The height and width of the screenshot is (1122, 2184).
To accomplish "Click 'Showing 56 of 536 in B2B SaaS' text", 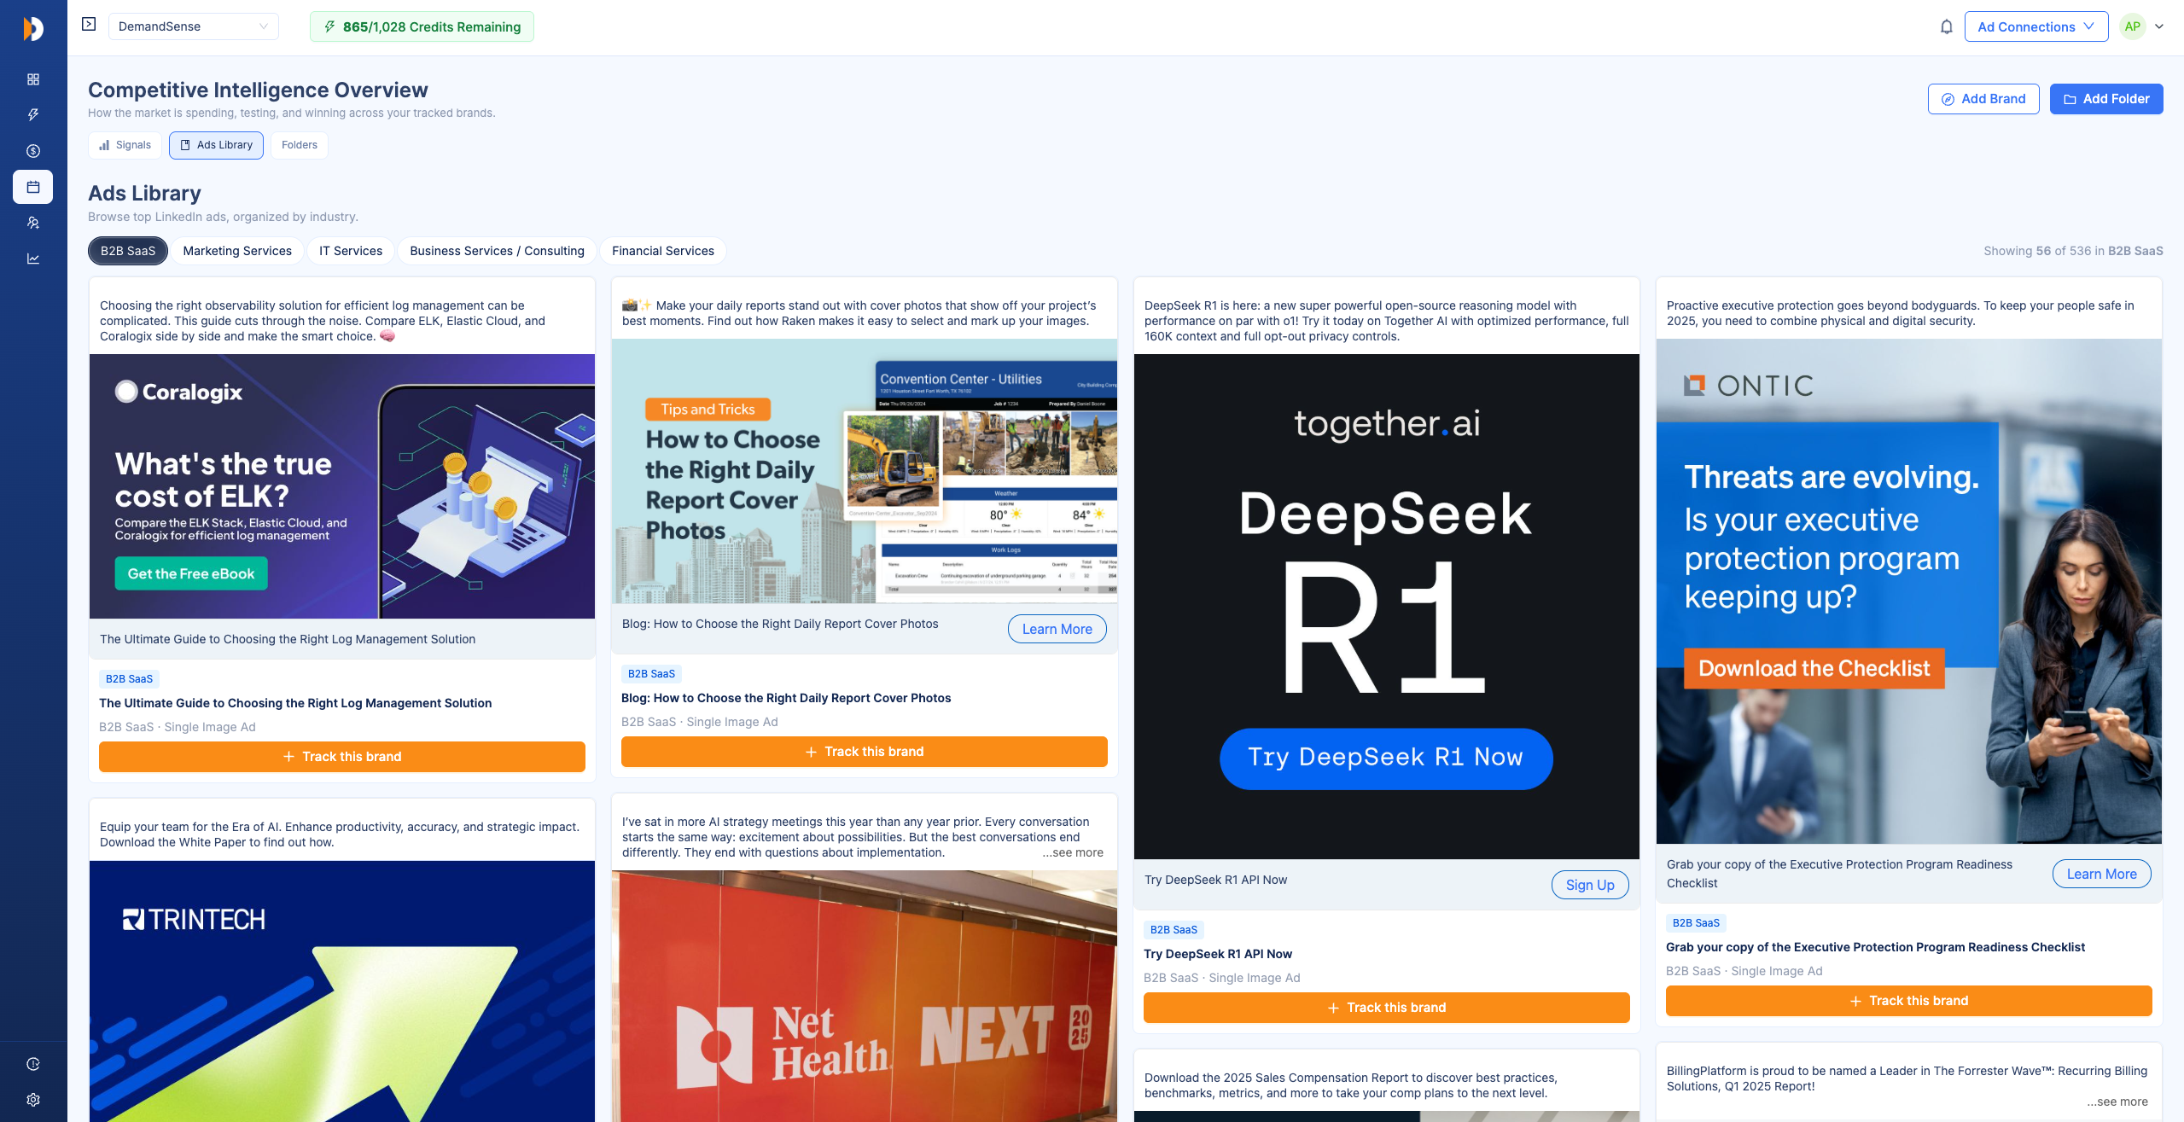I will 2073,251.
